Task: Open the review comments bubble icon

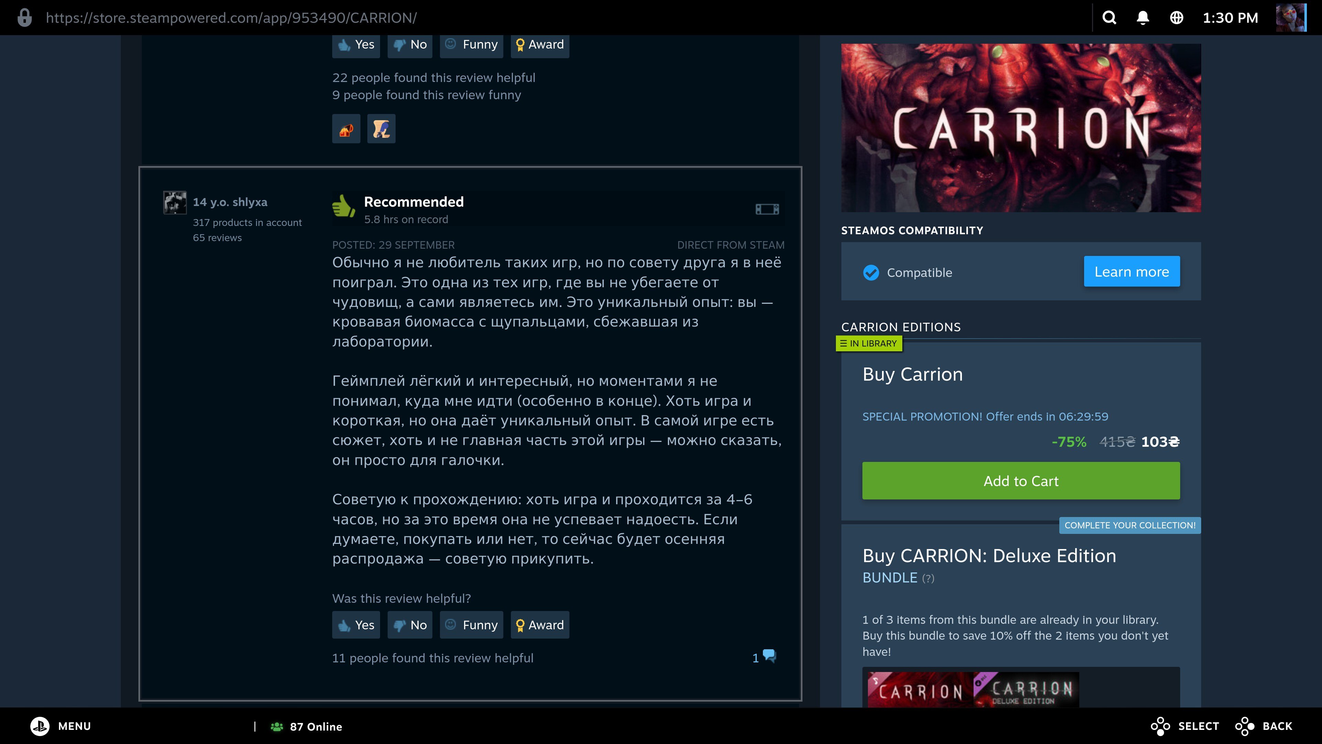Action: 769,656
